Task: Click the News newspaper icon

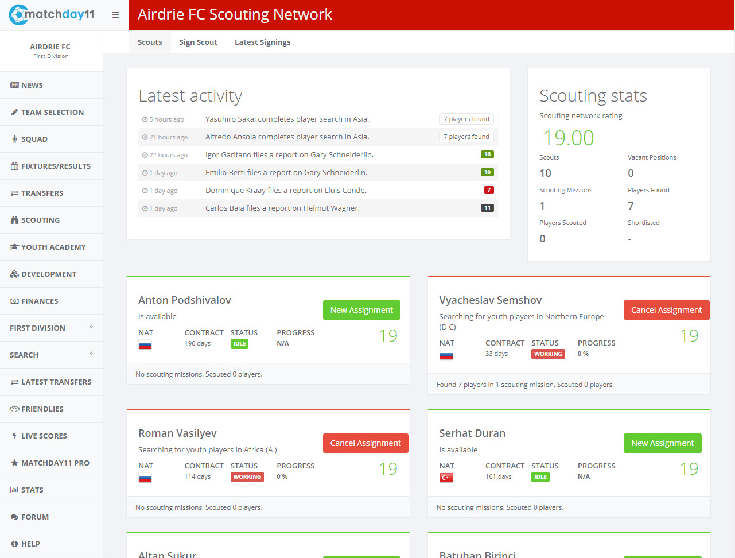Action: (x=14, y=85)
